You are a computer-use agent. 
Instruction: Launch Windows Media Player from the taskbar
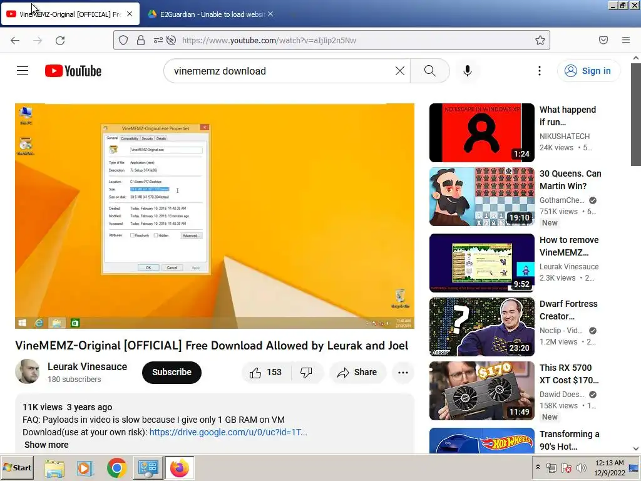(x=85, y=468)
